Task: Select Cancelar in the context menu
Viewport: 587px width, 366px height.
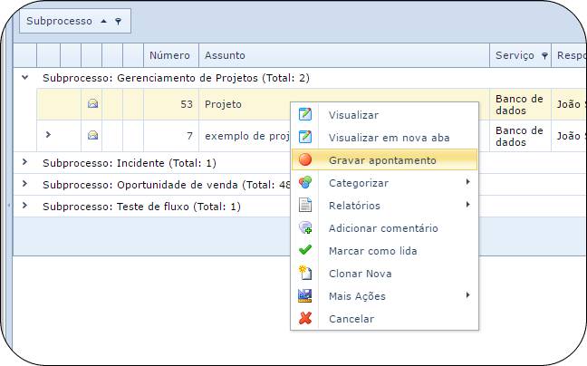Action: point(384,319)
